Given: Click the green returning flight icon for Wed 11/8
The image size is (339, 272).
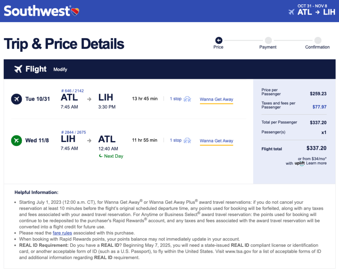Looking at the screenshot, I should (16, 140).
